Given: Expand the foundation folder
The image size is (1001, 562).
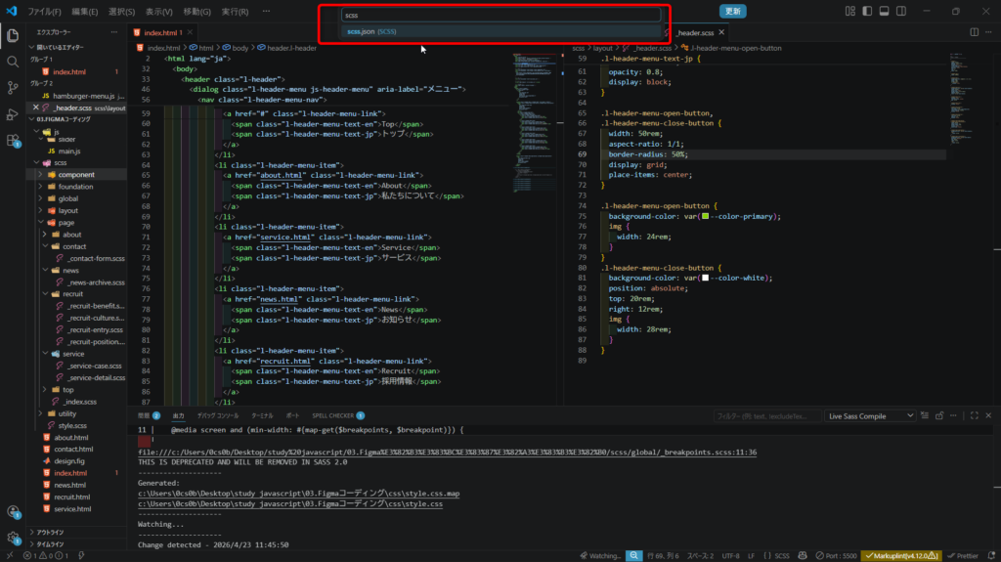Looking at the screenshot, I should [75, 187].
